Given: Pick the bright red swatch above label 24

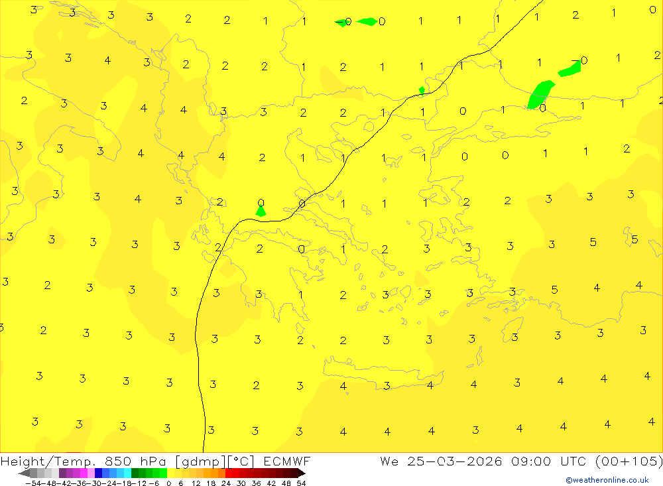Looking at the screenshot, I should (229, 473).
